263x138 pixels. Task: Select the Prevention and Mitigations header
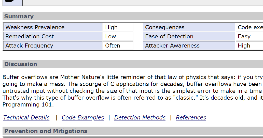click(x=46, y=131)
